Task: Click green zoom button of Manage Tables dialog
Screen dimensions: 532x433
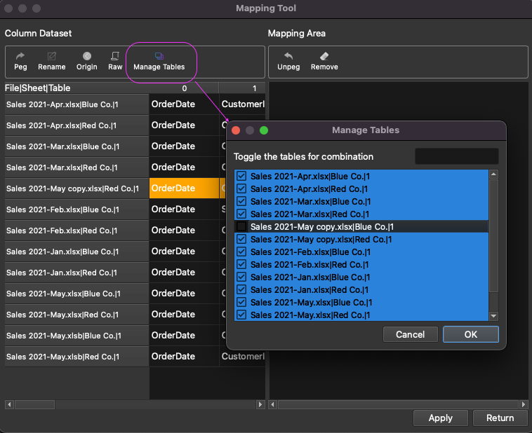Action: coord(264,130)
